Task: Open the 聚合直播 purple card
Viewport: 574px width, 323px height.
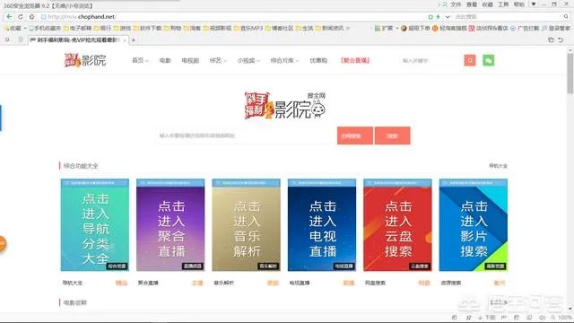Action: coord(170,225)
